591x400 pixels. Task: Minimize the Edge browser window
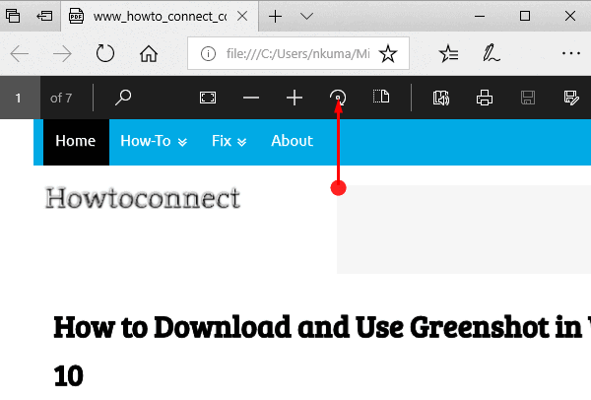480,16
